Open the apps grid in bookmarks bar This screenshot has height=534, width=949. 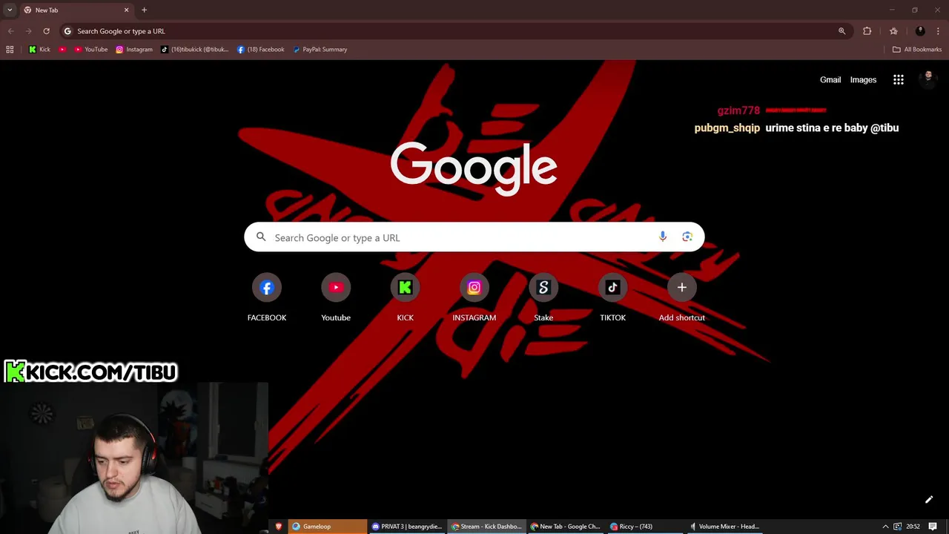10,50
